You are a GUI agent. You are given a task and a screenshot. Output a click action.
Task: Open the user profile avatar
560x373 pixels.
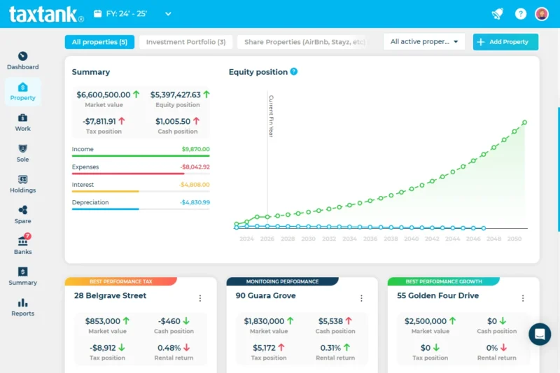click(542, 14)
